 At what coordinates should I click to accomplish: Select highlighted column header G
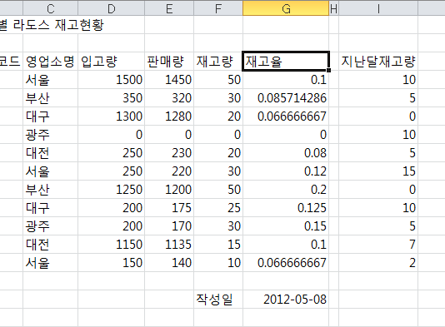pos(286,8)
